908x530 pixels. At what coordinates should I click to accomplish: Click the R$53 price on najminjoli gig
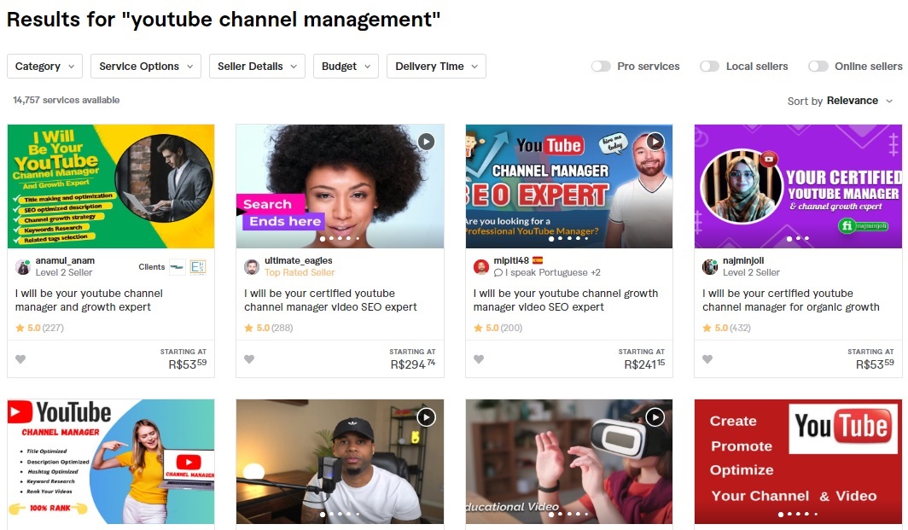(875, 364)
